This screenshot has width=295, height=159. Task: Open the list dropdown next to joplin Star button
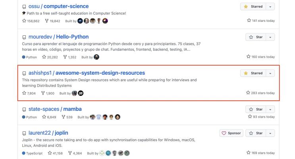(270, 133)
